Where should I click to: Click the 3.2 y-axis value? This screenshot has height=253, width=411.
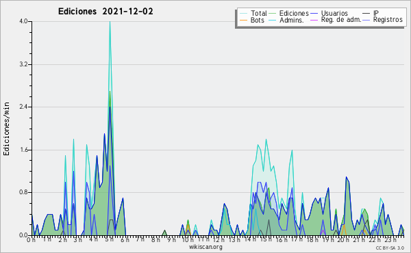[24, 64]
